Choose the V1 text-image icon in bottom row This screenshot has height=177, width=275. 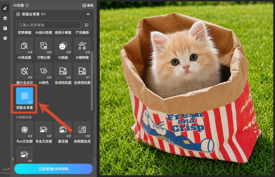click(24, 154)
